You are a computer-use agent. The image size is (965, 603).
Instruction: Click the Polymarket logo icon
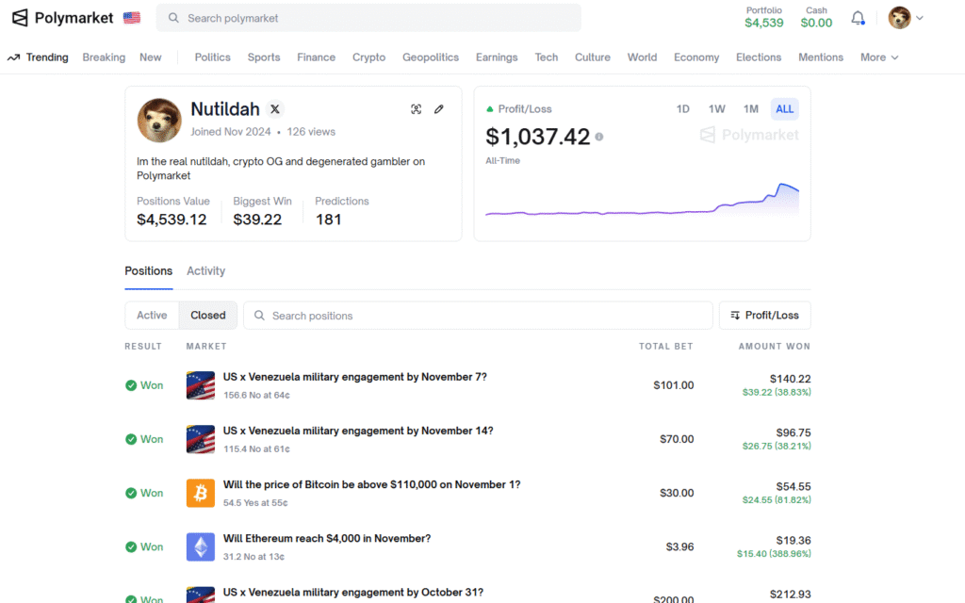coord(20,18)
